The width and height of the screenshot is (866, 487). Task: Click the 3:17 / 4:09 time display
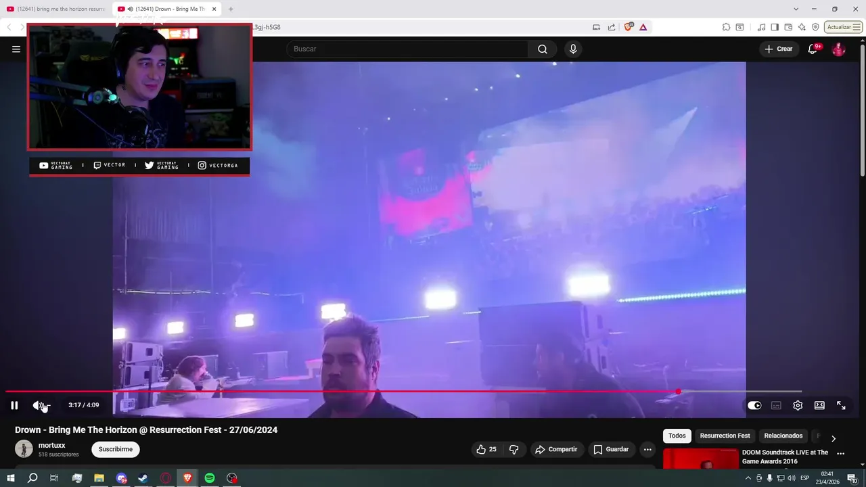coord(83,405)
